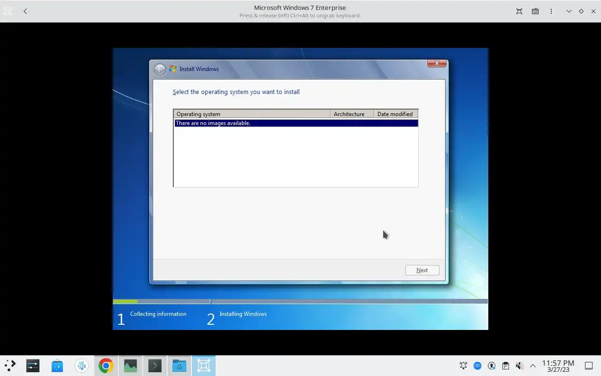This screenshot has width=601, height=376.
Task: Click the "Select the operating system you want to install" heading
Action: (236, 92)
